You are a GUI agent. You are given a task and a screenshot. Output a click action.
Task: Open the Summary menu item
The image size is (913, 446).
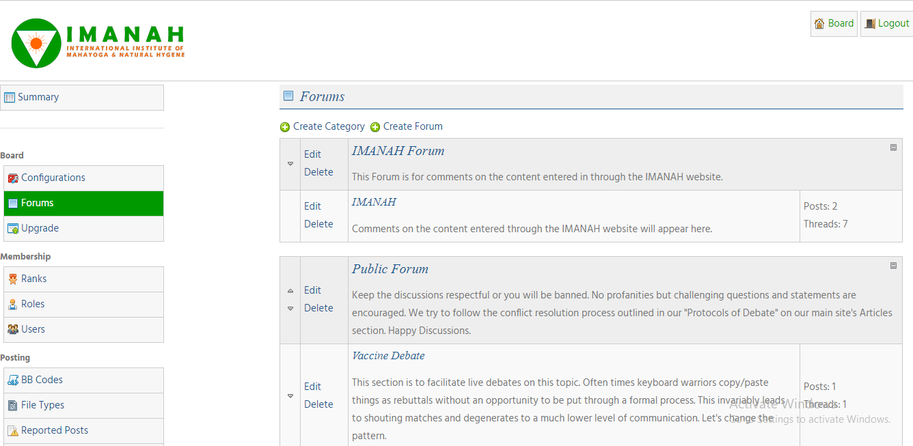(83, 98)
